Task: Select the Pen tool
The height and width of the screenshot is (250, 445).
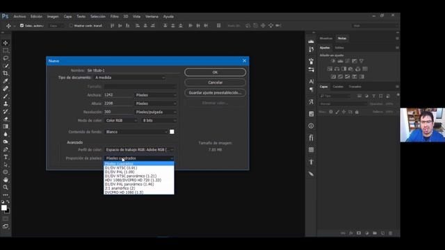Action: coord(6,149)
